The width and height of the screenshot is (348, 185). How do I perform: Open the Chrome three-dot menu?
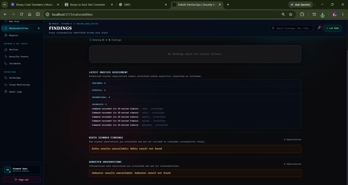pyautogui.click(x=343, y=14)
